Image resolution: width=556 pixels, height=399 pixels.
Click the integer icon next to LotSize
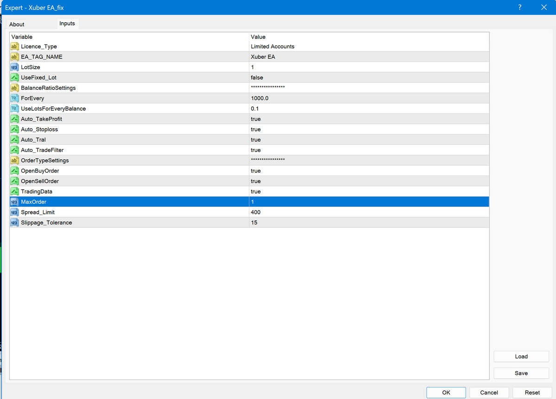[14, 67]
